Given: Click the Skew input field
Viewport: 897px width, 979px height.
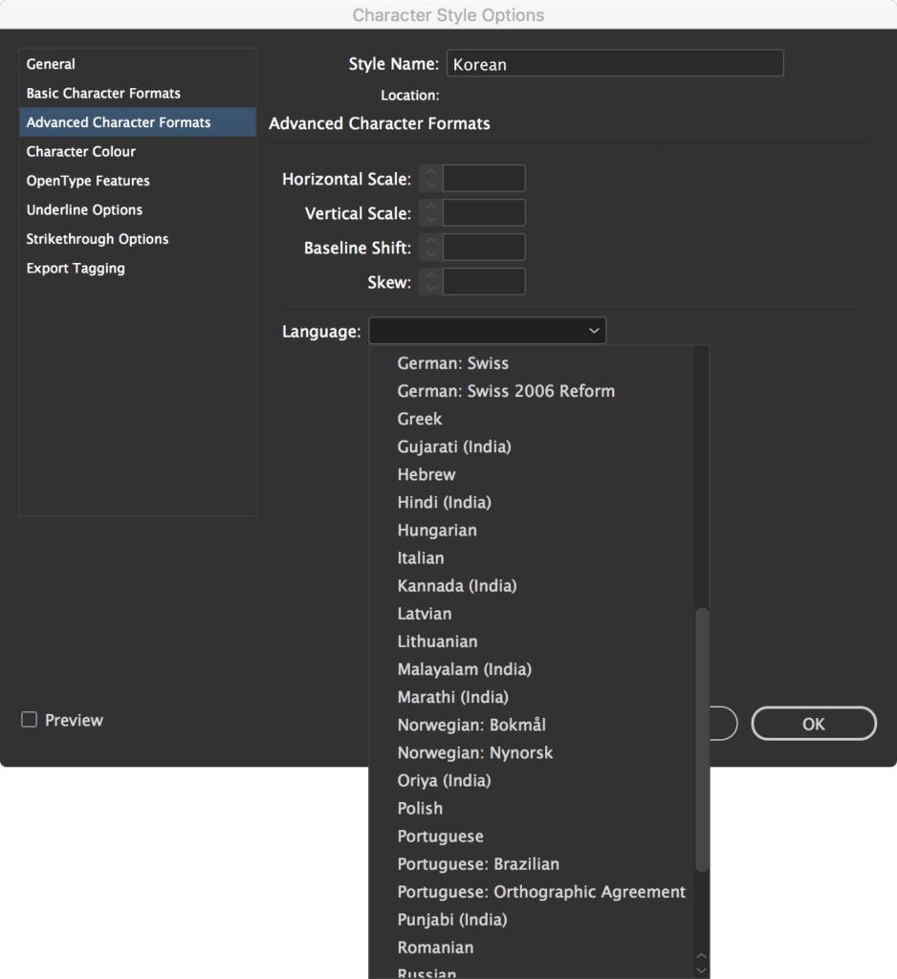Looking at the screenshot, I should coord(484,282).
